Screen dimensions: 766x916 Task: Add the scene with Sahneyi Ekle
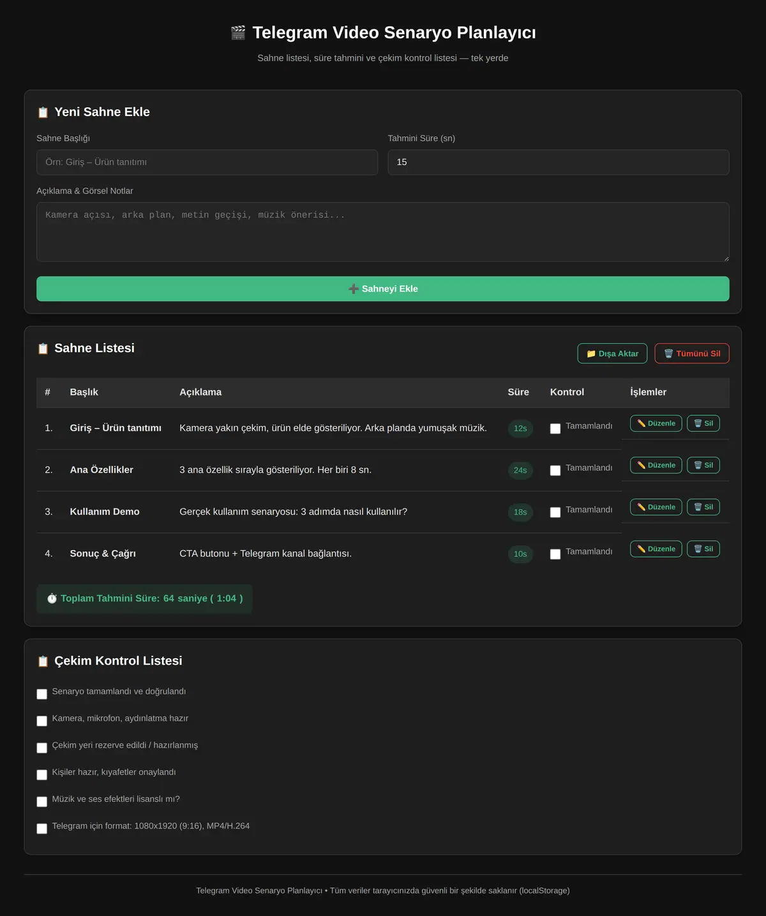pyautogui.click(x=383, y=289)
